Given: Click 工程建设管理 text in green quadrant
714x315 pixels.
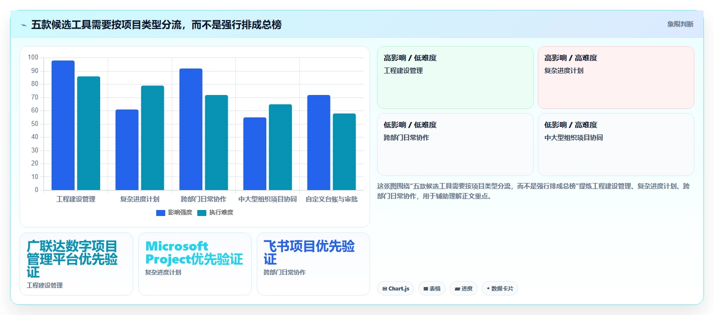Looking at the screenshot, I should 404,70.
